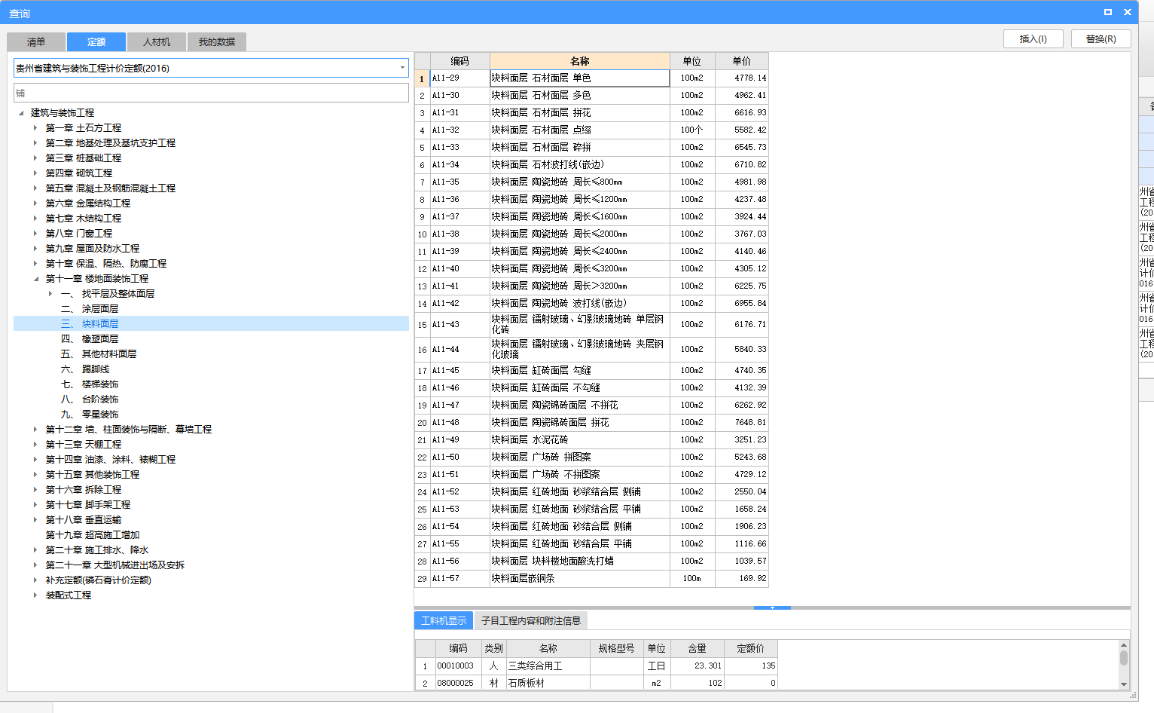
Task: Select row A11-41 陶瓷地砖 周长>3200mm
Action: (591, 286)
